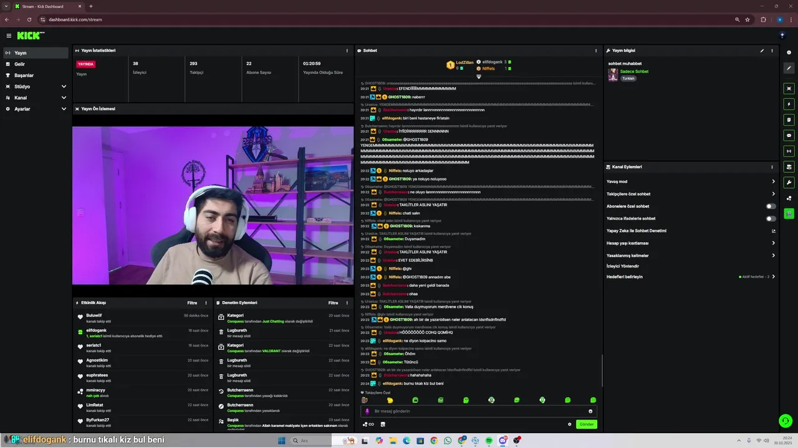Open Yayın İstatistikleri three-dot menu

point(347,50)
